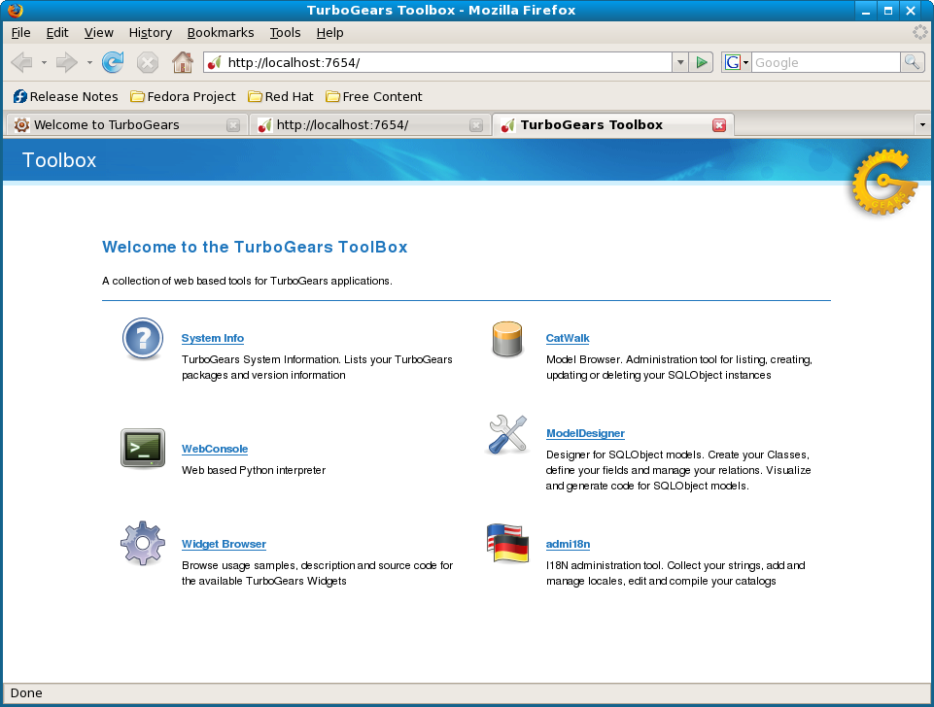Open the Google search engine selector
Viewport: 934px width, 707px height.
pos(737,62)
